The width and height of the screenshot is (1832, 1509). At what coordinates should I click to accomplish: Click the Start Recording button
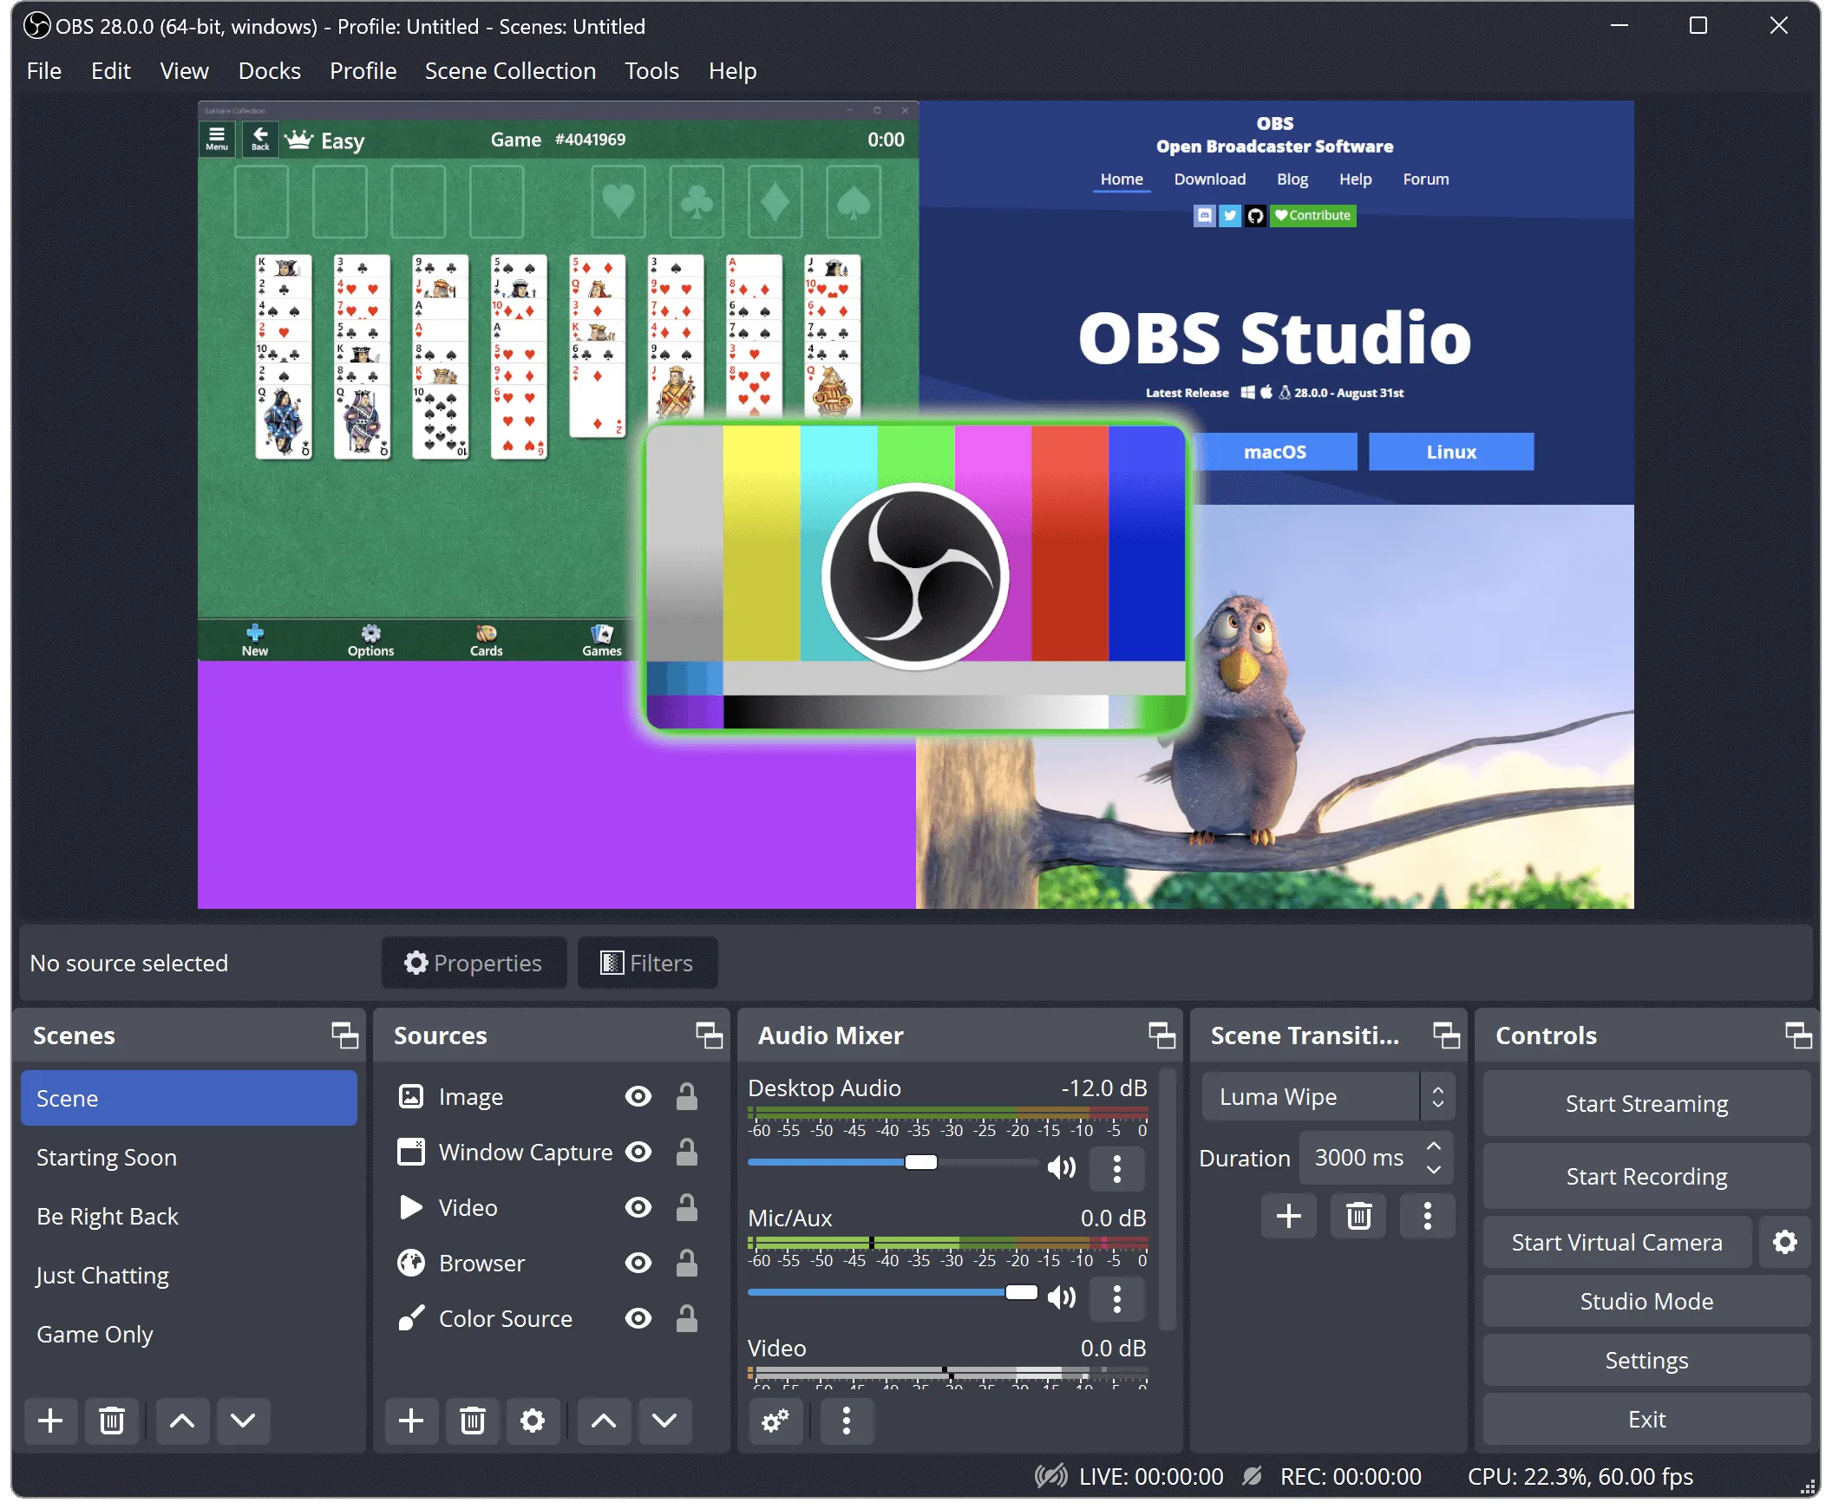[x=1646, y=1176]
